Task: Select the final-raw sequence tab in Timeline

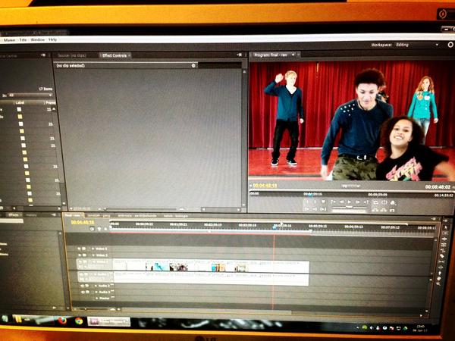Action: click(73, 215)
